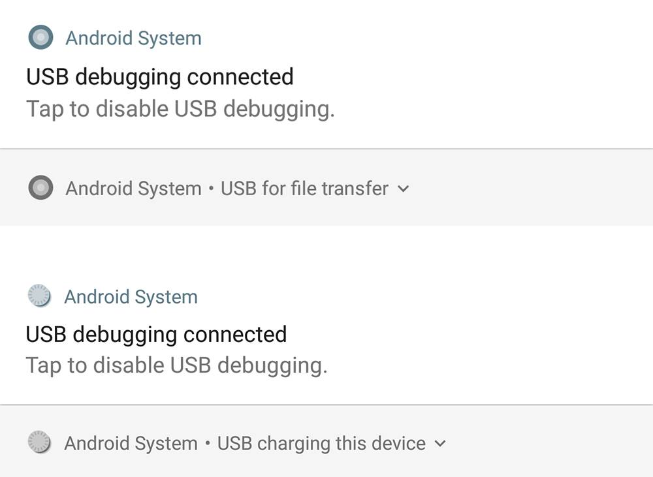Tap to disable USB debugging in the first notification

pyautogui.click(x=180, y=108)
